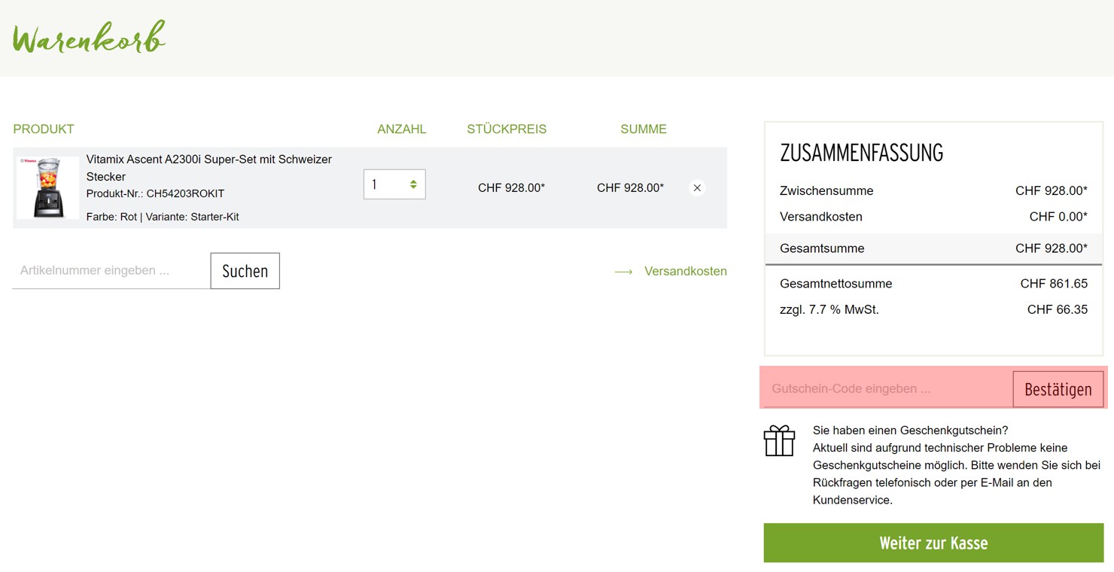Click the gift box voucher icon
This screenshot has width=1114, height=572.
pos(779,441)
